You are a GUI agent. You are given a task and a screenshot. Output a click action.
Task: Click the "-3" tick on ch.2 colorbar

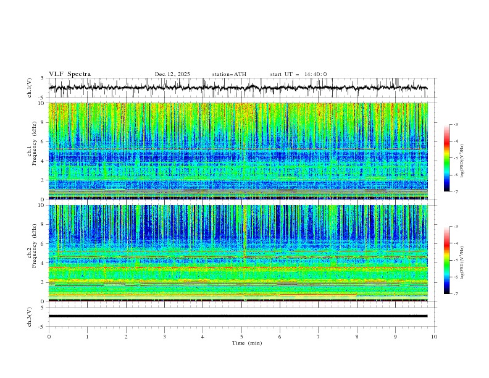point(455,227)
